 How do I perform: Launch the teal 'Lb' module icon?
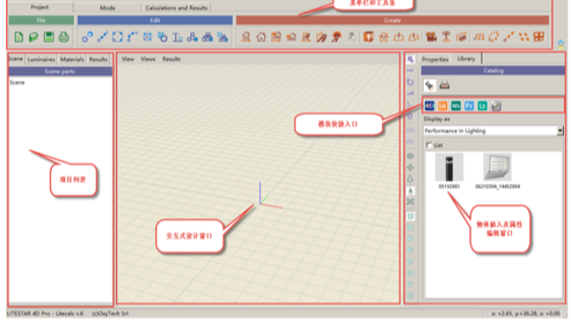pyautogui.click(x=482, y=106)
